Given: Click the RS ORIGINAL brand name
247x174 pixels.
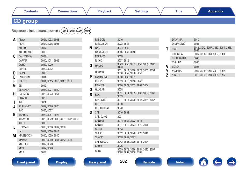Looking at the screenshot, I should point(102,108).
